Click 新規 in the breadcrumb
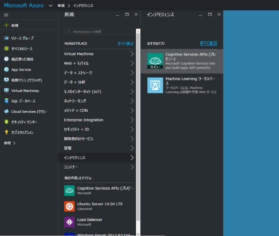Viewport: 279px width, 236px height. (x=61, y=6)
